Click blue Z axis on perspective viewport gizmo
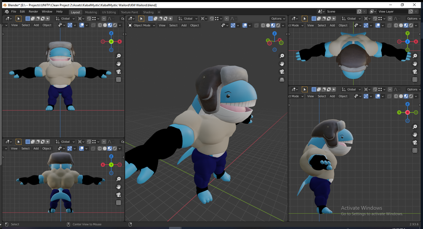 [274, 34]
